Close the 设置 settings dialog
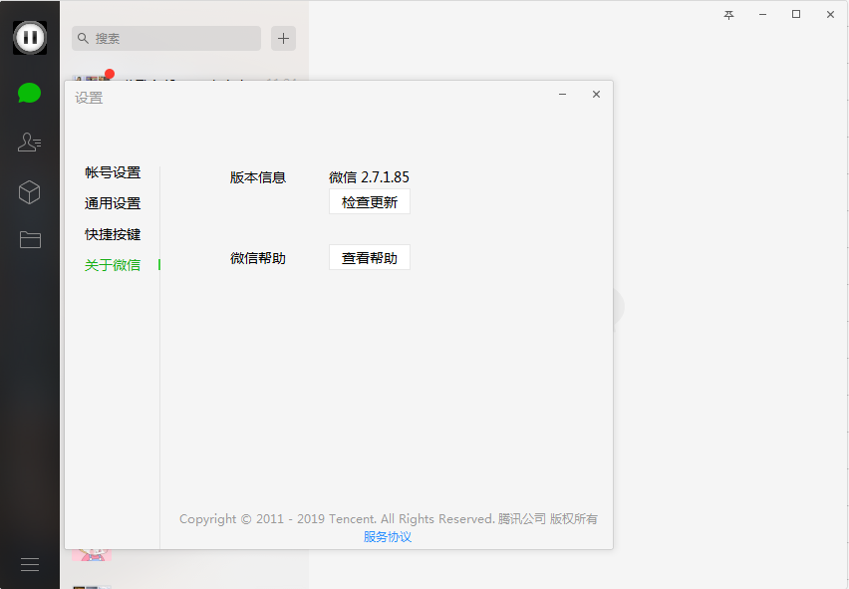The width and height of the screenshot is (849, 589). [596, 95]
